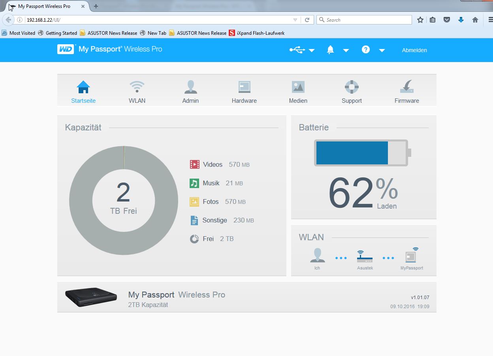Open the Firefox hamburger menu

[x=490, y=20]
